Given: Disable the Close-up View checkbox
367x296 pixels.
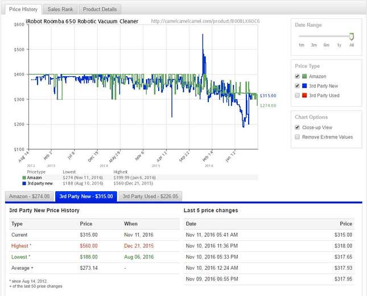Looking at the screenshot, I should pos(297,128).
